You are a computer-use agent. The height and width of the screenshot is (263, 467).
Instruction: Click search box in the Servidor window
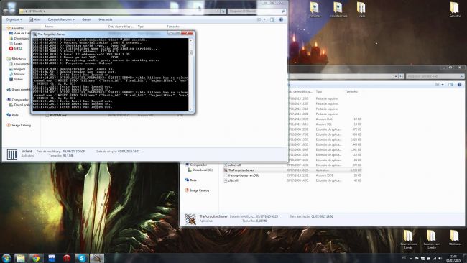click(435, 77)
